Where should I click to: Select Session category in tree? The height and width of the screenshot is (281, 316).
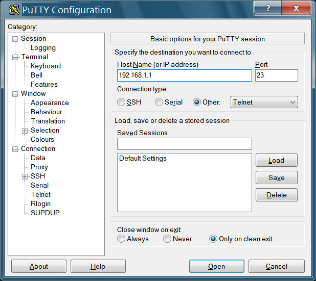point(33,38)
